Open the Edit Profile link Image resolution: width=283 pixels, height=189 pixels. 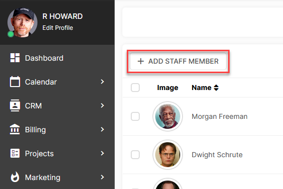(57, 28)
